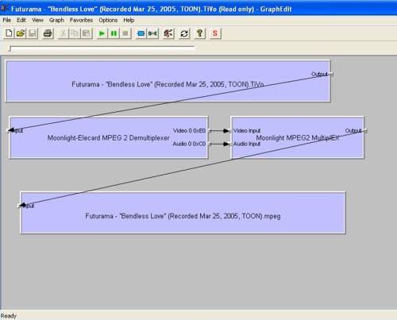
Task: Insert a filter using blue filter icon
Action: point(141,33)
